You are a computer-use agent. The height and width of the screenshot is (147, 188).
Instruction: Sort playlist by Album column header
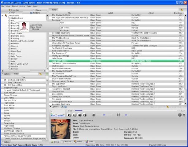[x=151, y=13]
